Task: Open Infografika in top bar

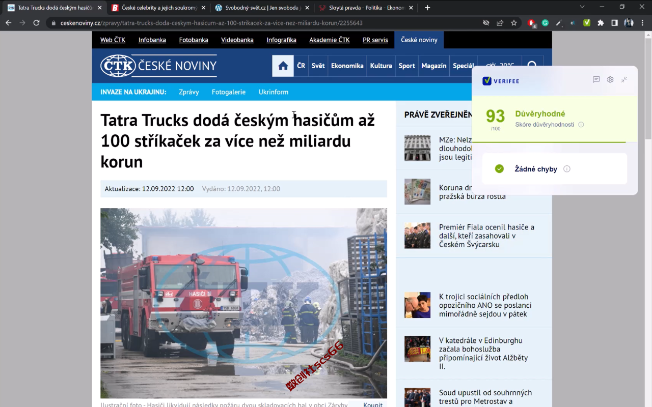Action: tap(281, 40)
